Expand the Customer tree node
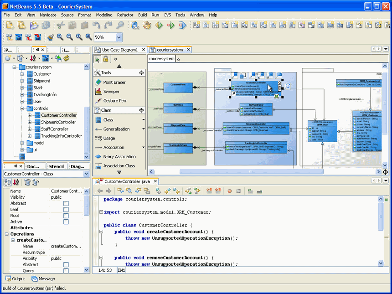This screenshot has height=294, width=392. pyautogui.click(x=22, y=74)
